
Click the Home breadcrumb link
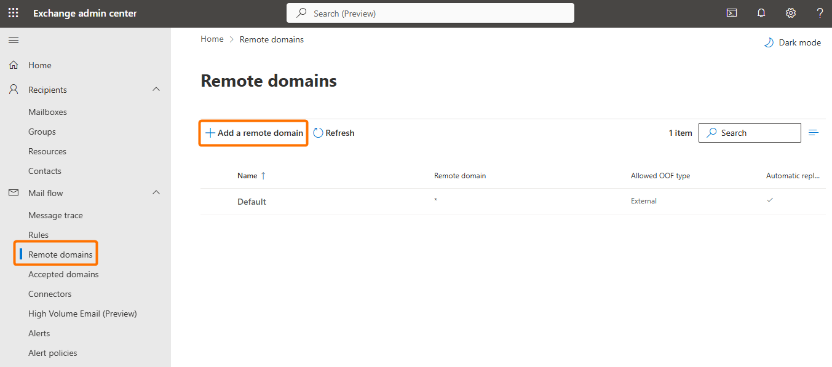click(x=212, y=39)
